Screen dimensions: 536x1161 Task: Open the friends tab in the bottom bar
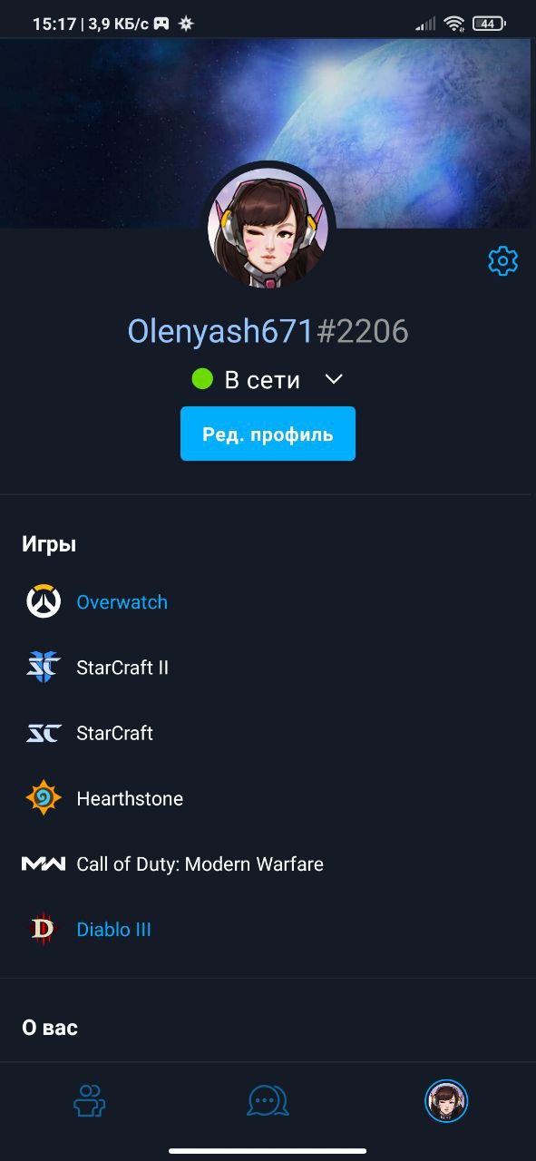89,1101
